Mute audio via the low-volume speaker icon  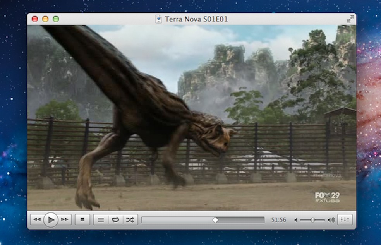point(296,220)
